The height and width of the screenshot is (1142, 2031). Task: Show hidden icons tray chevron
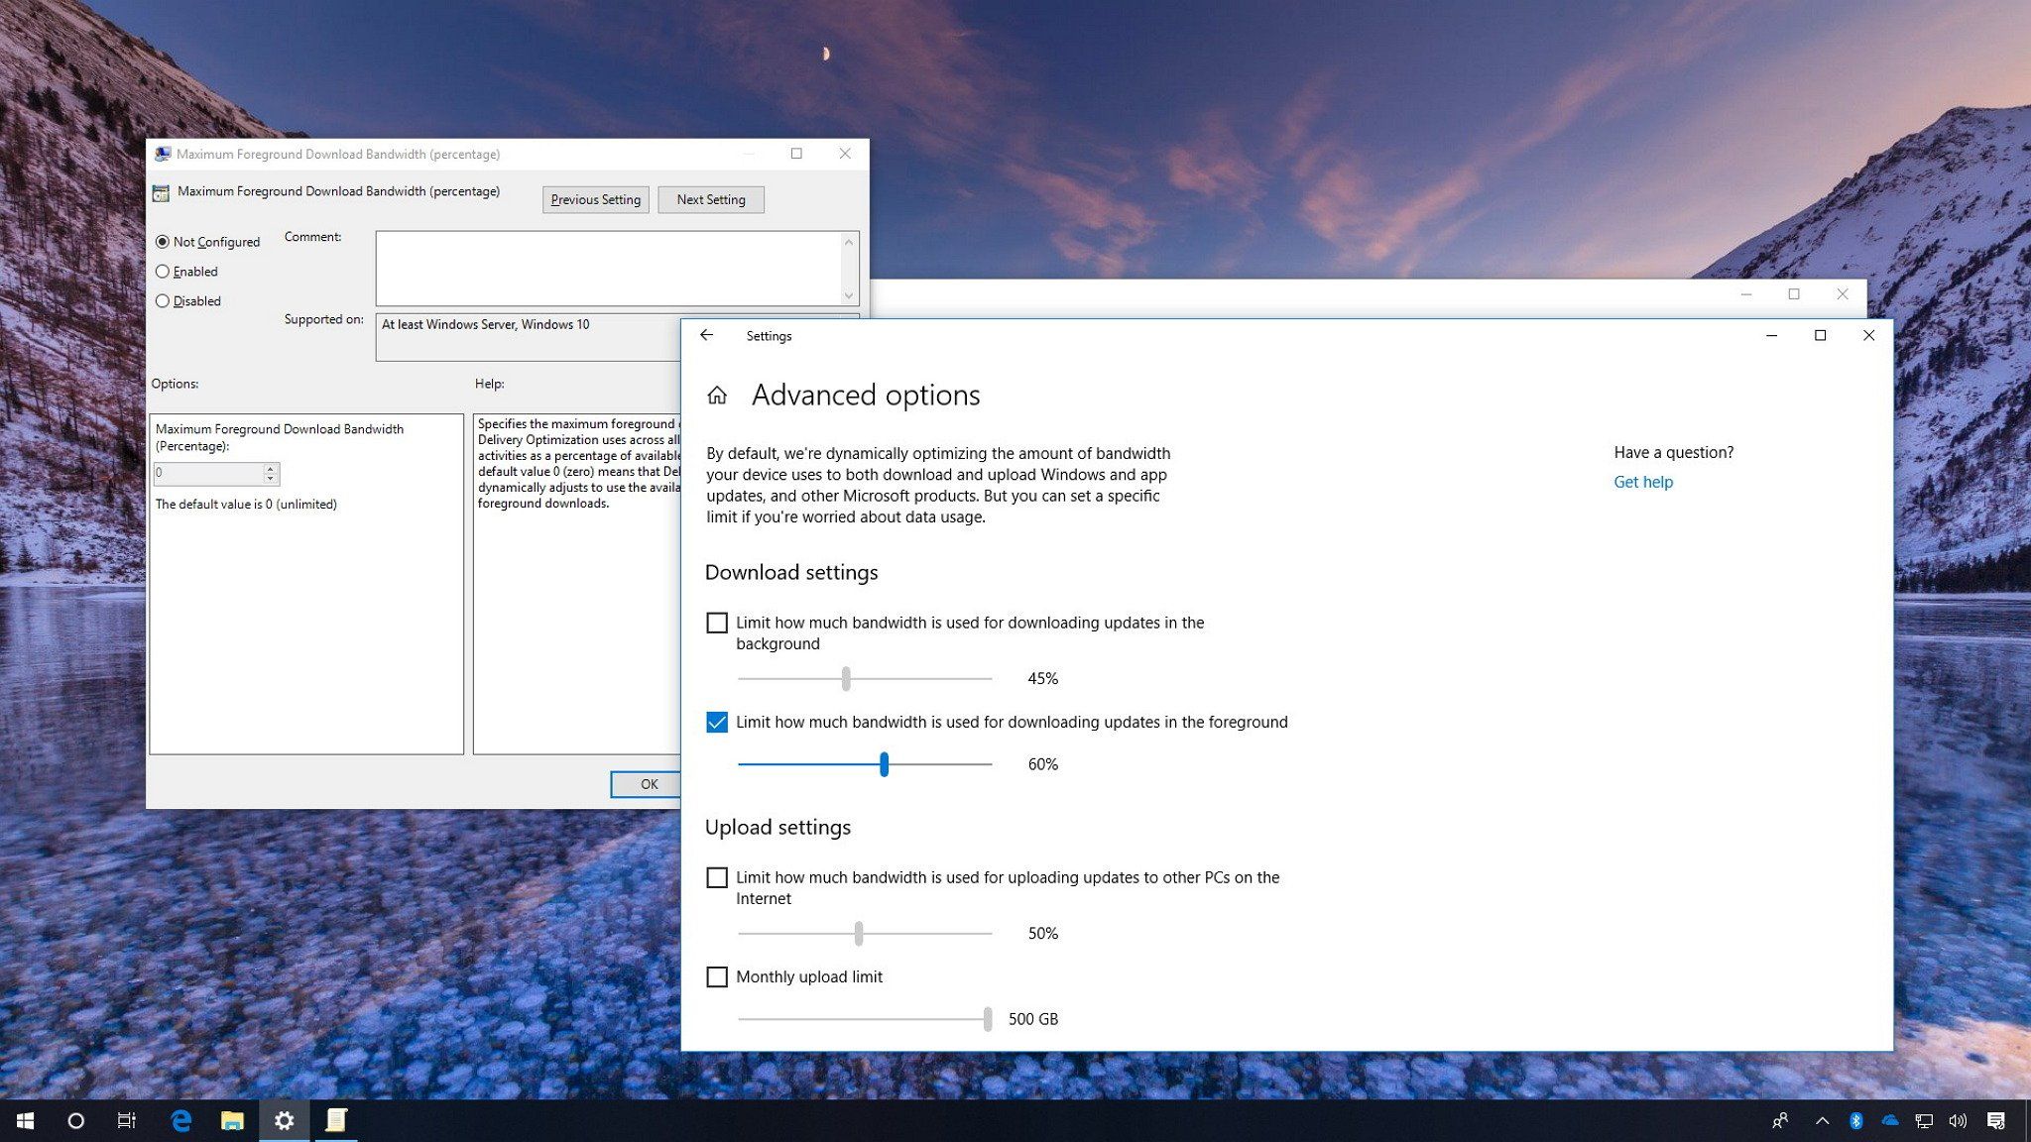[x=1822, y=1120]
